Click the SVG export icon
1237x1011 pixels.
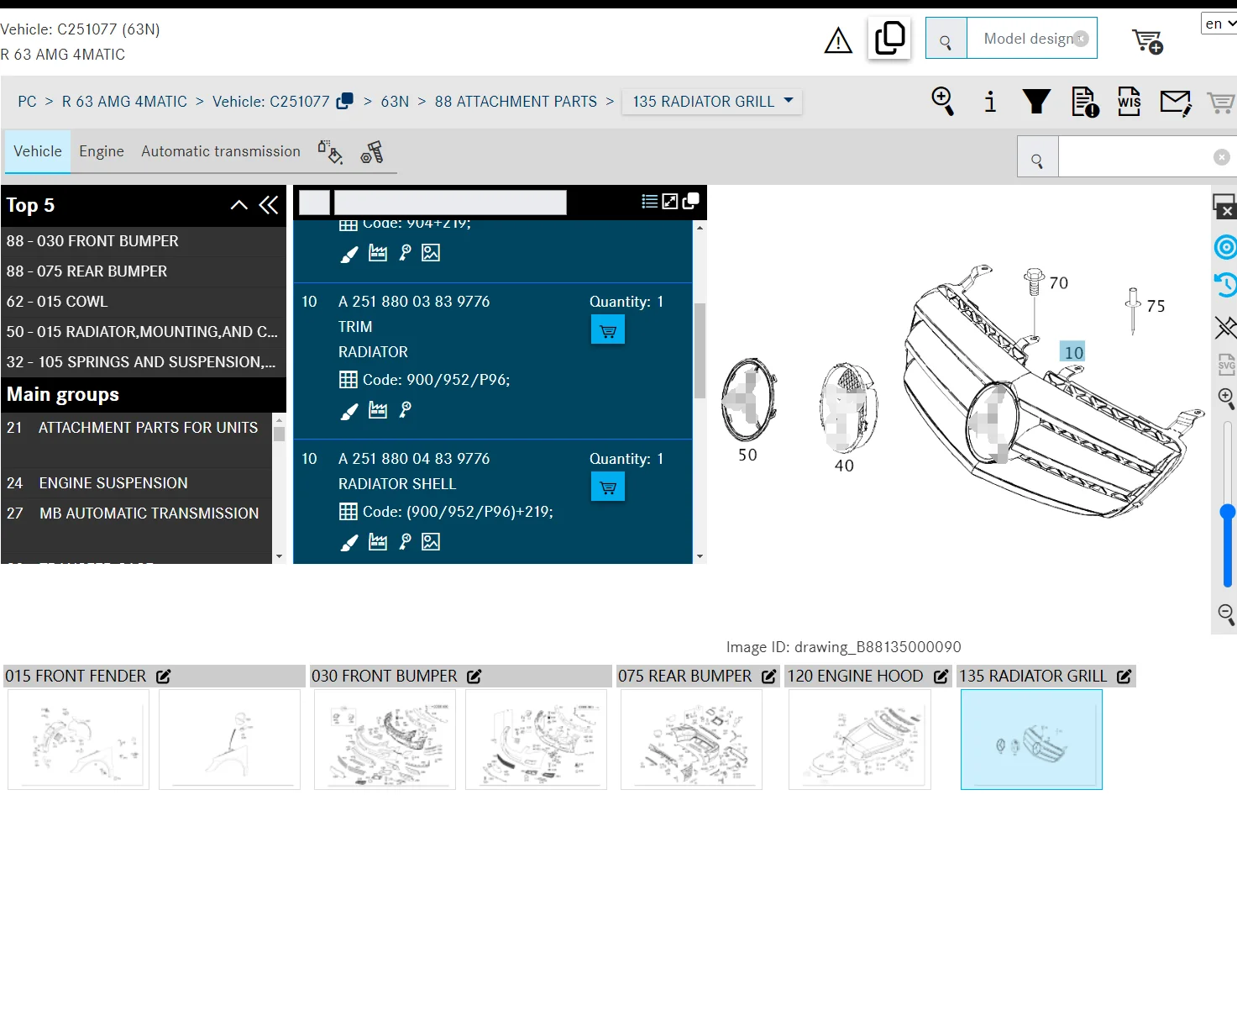point(1226,364)
